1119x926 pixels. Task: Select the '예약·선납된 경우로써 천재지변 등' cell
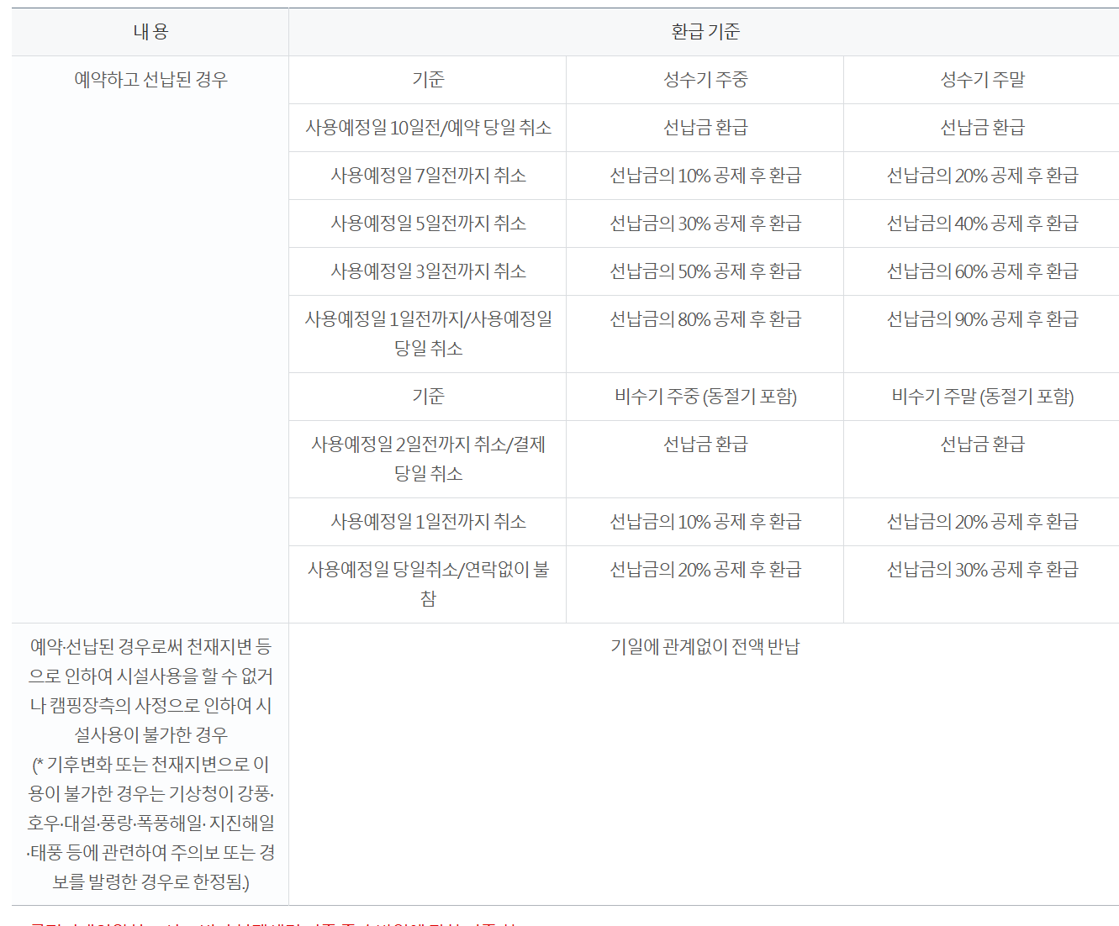click(150, 764)
